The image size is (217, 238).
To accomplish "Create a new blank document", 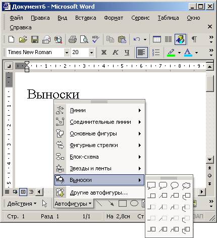I will coord(11,39).
